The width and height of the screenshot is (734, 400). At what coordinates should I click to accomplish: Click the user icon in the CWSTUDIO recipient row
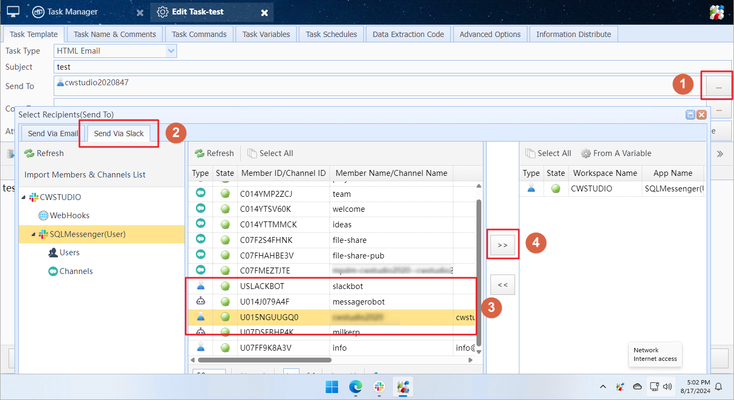(531, 189)
